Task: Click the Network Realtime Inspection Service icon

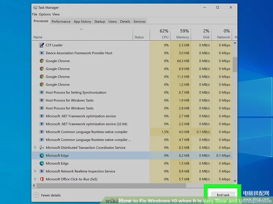Action: [x=42, y=171]
